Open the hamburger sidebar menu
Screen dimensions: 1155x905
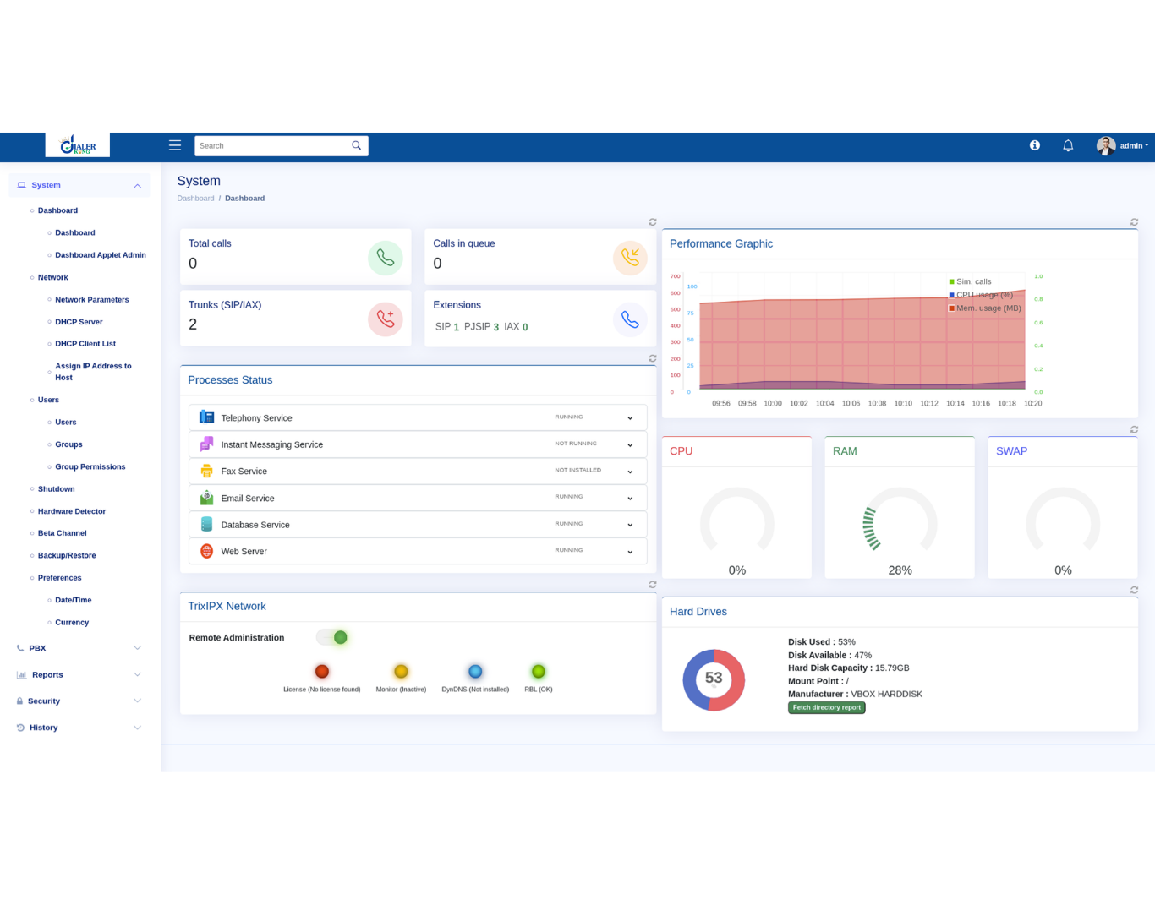175,145
